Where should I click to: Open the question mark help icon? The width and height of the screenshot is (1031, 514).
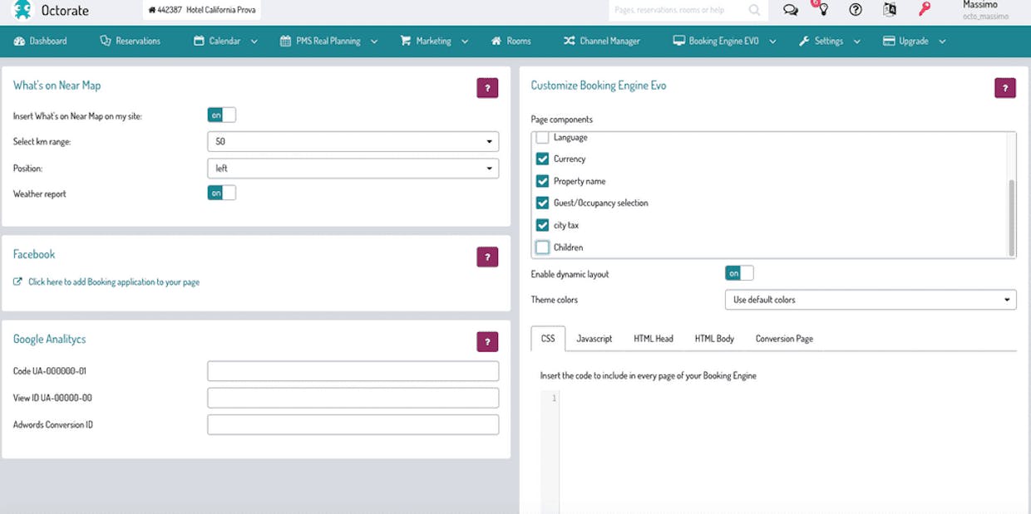coord(856,10)
